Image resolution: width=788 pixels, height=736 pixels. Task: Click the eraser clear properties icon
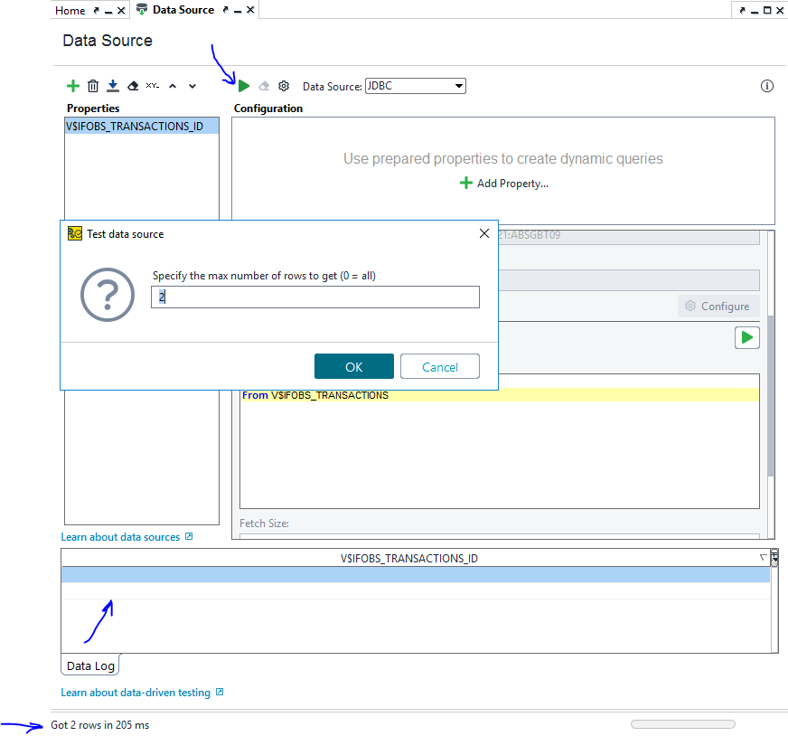[x=133, y=87]
